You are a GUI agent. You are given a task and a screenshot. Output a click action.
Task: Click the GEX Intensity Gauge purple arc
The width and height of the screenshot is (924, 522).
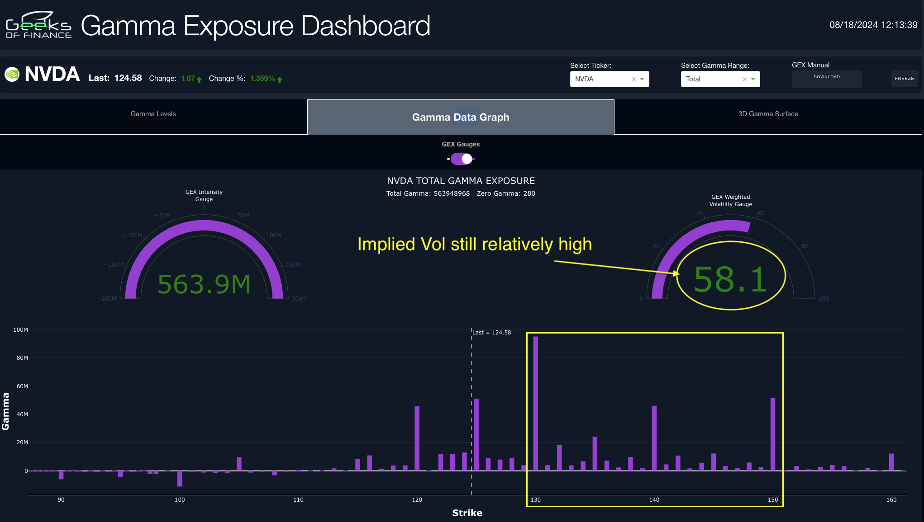tap(204, 225)
